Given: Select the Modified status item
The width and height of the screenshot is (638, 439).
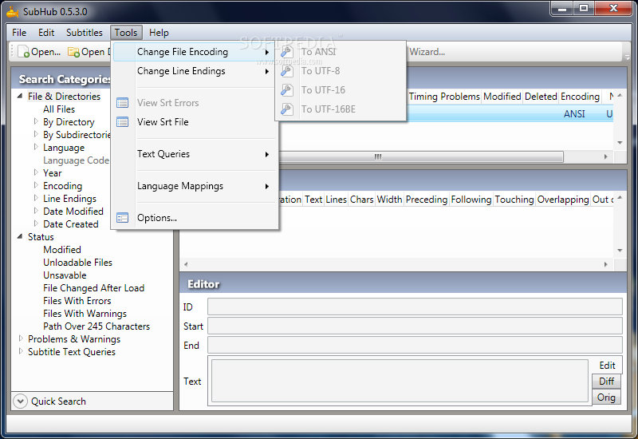Looking at the screenshot, I should click(62, 250).
